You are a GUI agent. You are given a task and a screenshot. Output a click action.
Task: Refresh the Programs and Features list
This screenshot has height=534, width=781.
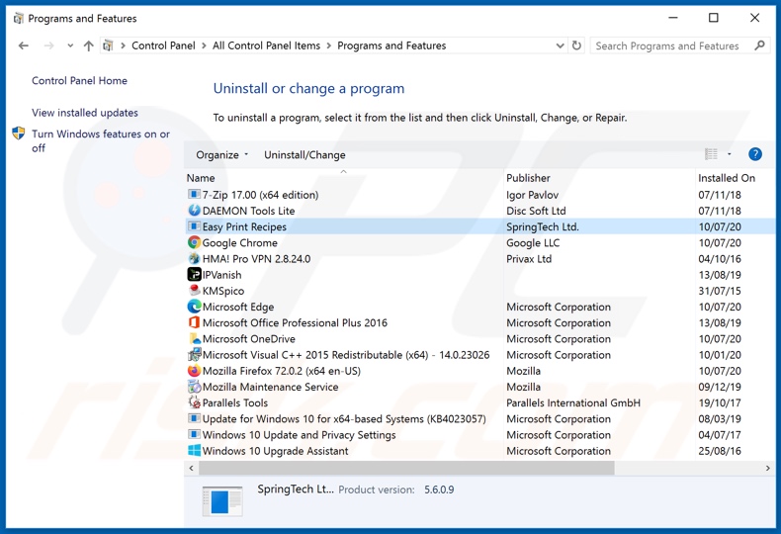[576, 45]
